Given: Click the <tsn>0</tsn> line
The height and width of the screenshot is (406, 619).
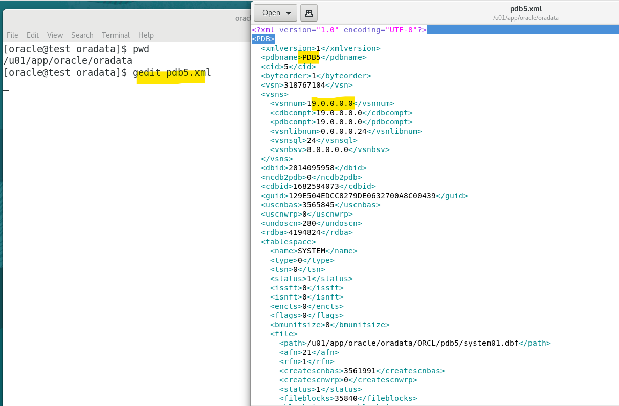Looking at the screenshot, I should [298, 269].
